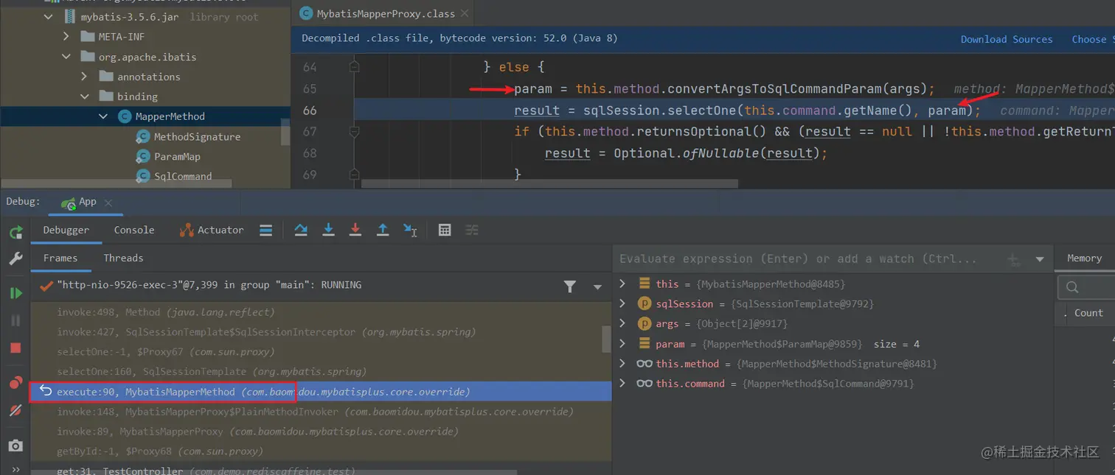Open debugger settings wrench icon

coord(15,258)
